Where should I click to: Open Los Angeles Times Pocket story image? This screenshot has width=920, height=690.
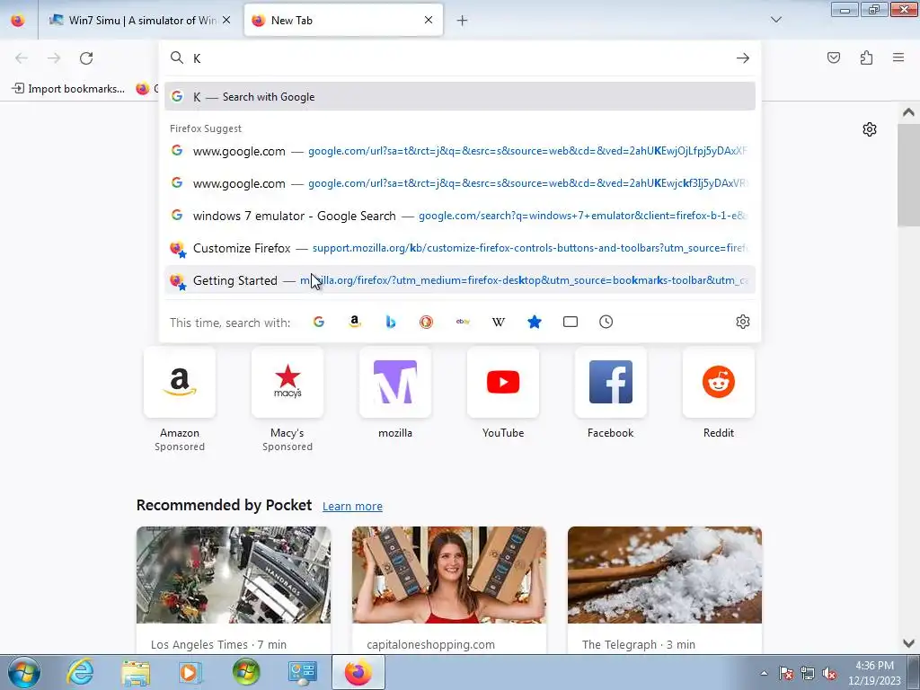pos(234,575)
